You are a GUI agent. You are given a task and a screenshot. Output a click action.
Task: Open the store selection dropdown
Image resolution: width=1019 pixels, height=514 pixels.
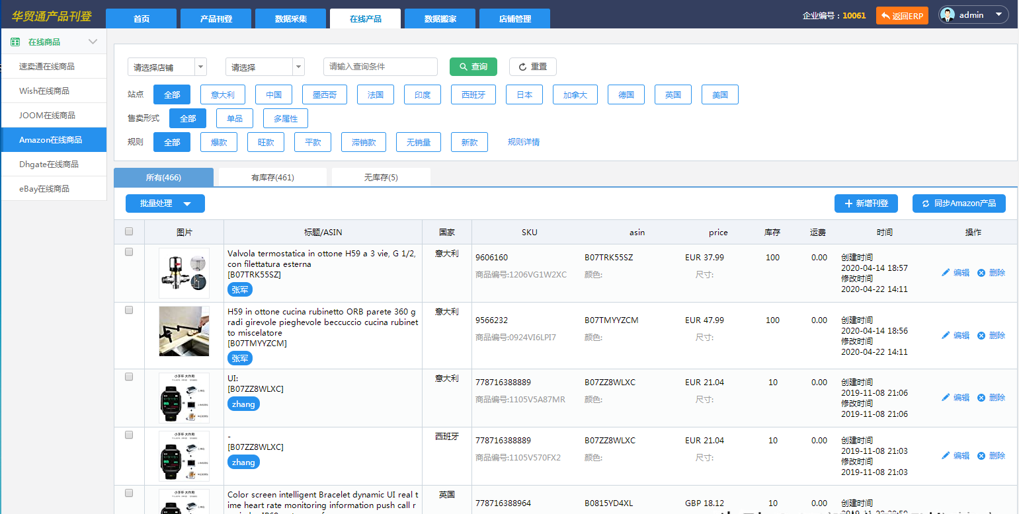click(x=167, y=67)
